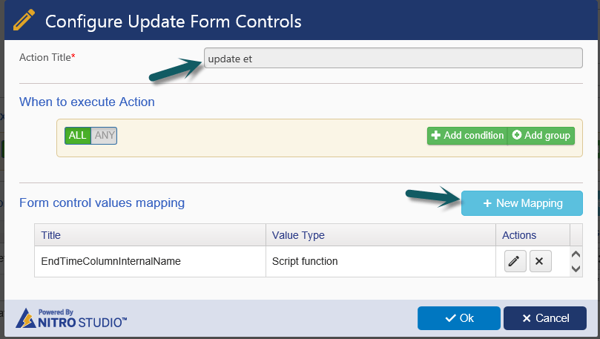Click the down arrow beside the mapping row
Image resolution: width=600 pixels, height=339 pixels.
click(576, 269)
